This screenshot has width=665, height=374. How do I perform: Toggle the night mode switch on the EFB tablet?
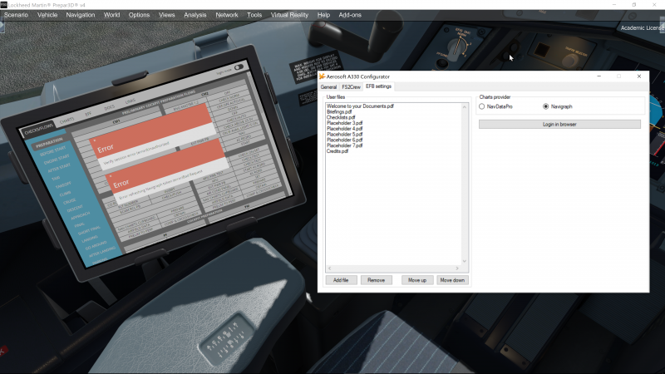pos(239,67)
